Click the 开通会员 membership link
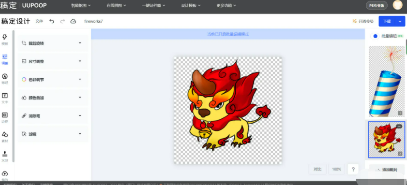This screenshot has width=407, height=185. click(x=363, y=21)
